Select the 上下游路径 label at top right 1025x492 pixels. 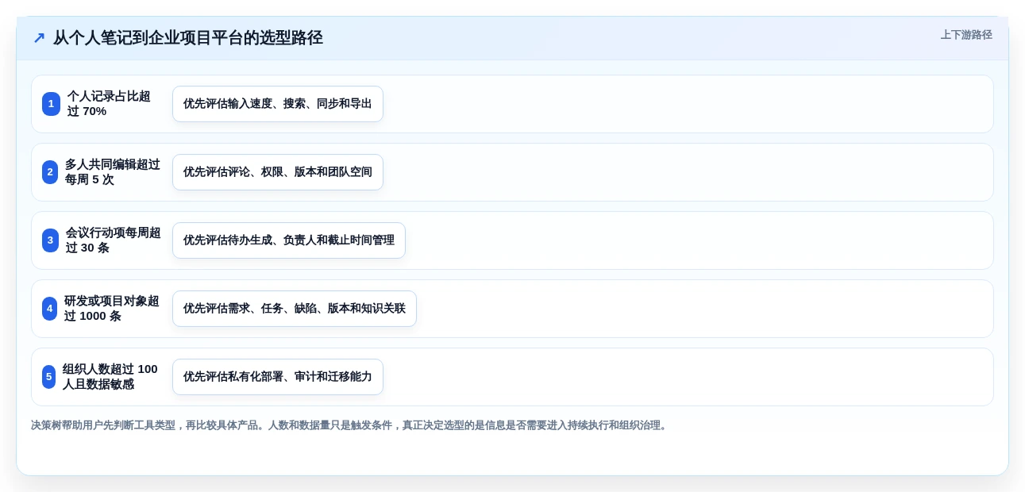[x=966, y=35]
